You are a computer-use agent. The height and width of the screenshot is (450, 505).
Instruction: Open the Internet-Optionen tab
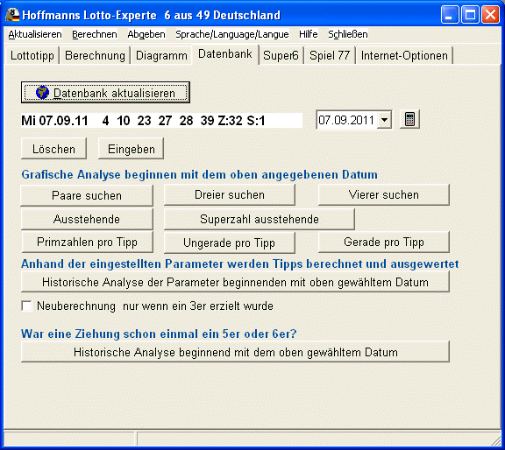(x=404, y=56)
